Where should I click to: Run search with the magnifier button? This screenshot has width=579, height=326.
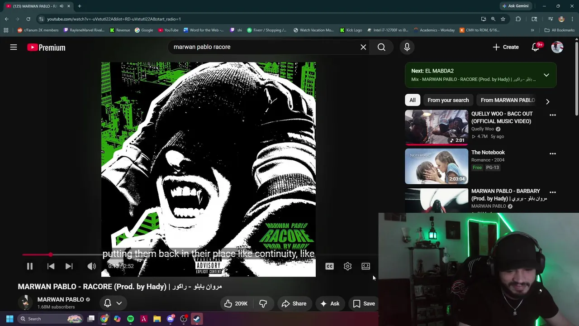381,47
